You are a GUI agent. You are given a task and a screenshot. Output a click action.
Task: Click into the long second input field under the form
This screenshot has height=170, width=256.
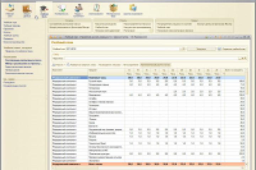pos(151,58)
